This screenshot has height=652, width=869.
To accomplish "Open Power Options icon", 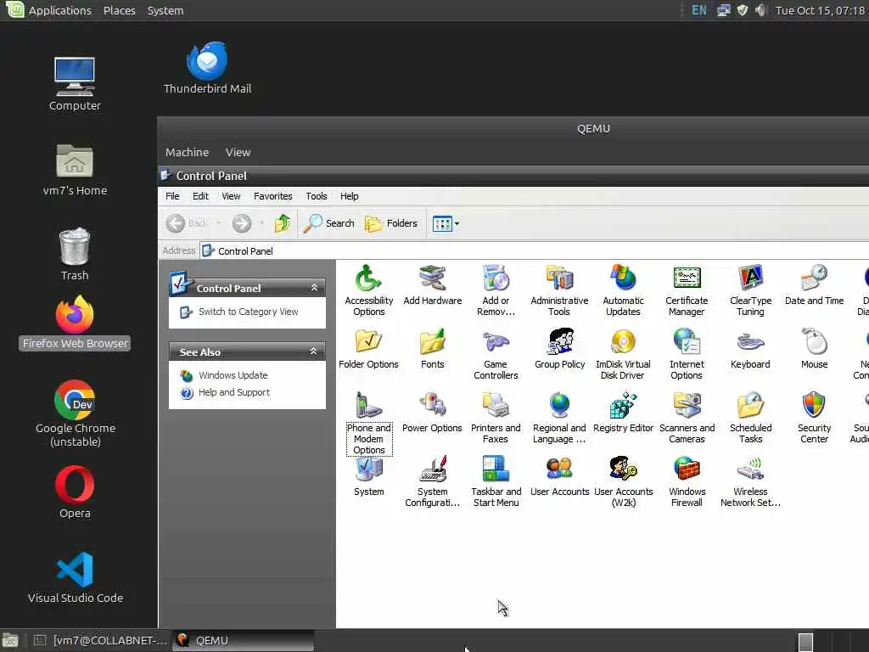I will [x=432, y=413].
